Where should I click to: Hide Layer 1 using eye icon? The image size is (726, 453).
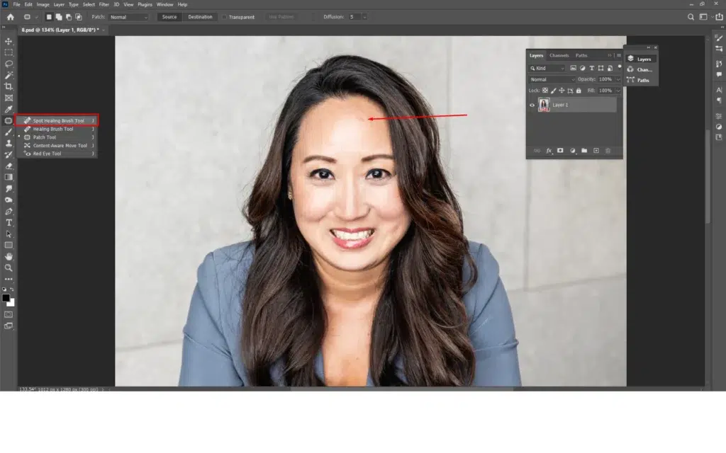[x=532, y=105]
